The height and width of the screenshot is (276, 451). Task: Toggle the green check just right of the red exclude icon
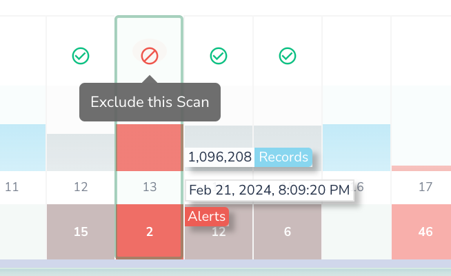point(219,56)
